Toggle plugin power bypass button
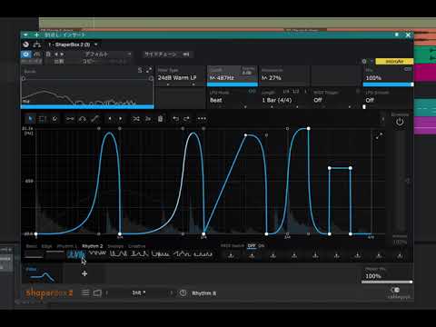 [x=25, y=54]
